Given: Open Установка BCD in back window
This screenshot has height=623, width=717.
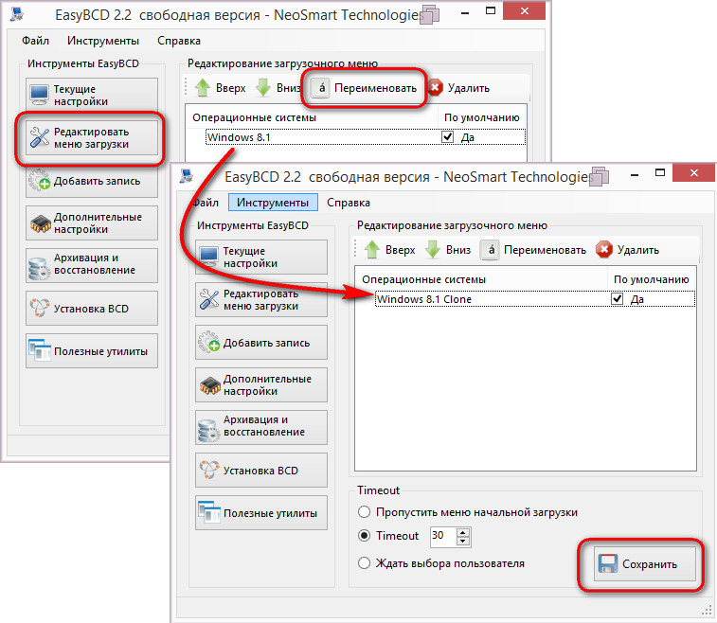Looking at the screenshot, I should click(x=92, y=308).
